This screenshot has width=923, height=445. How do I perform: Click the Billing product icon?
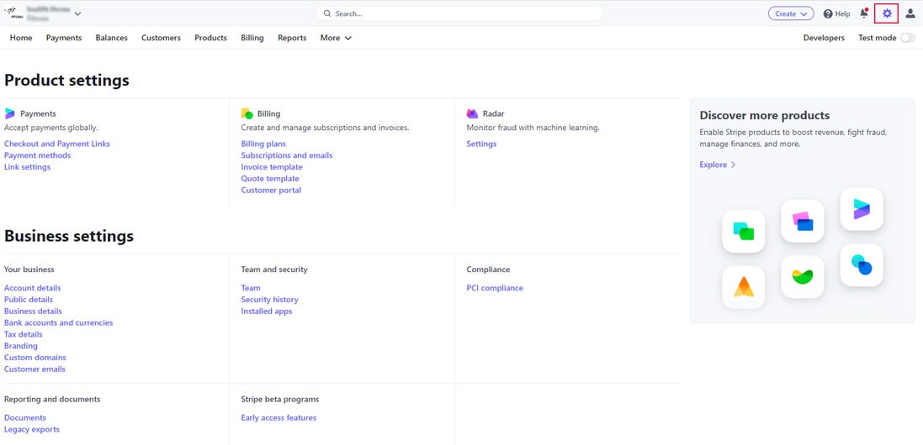tap(247, 113)
